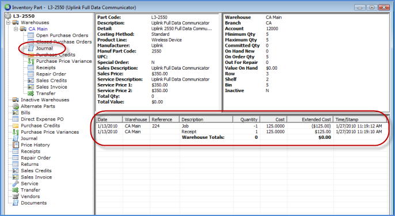395x216 pixels.
Task: Close the Inventory Part window
Action: pyautogui.click(x=384, y=7)
